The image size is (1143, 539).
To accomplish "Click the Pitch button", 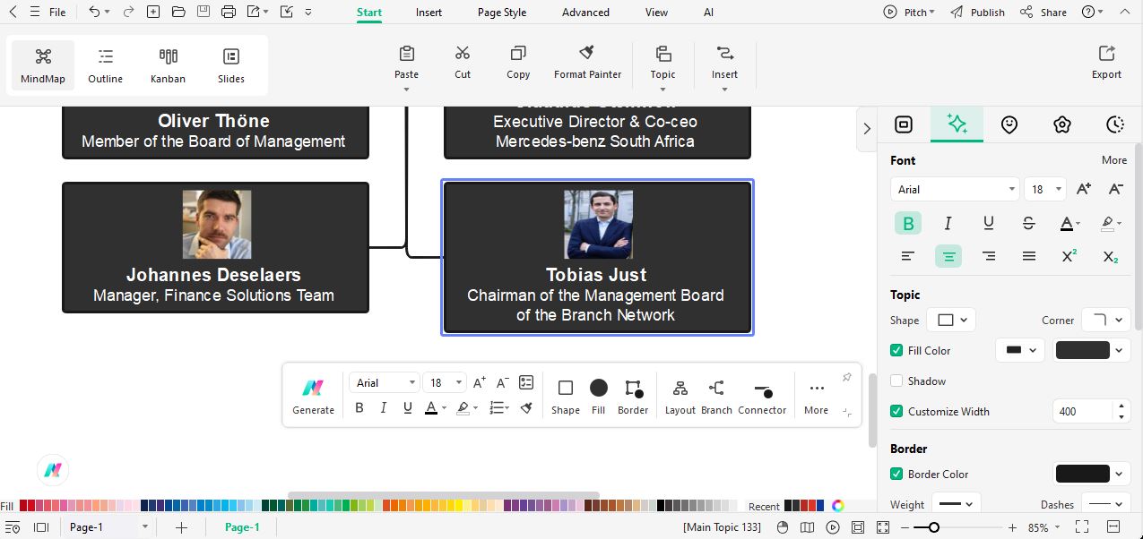I will point(908,13).
